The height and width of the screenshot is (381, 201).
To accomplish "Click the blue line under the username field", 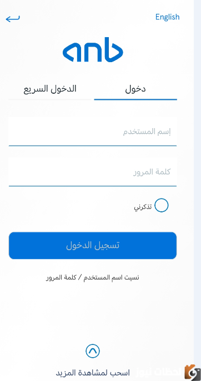I will pos(93,145).
